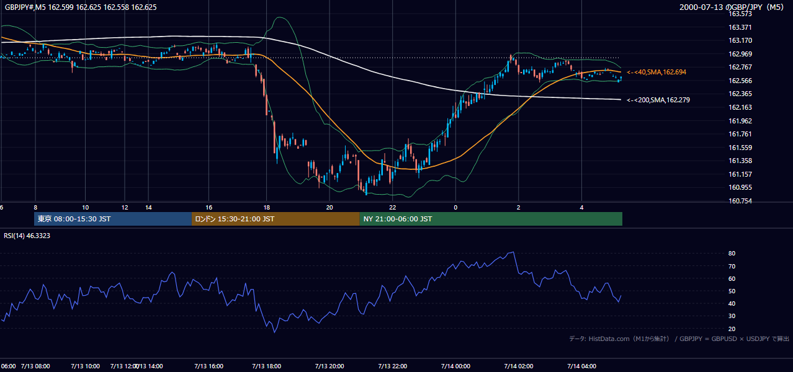Click the bottom date label 7/13 16:00
Image resolution: width=793 pixels, height=372 pixels.
point(209,366)
